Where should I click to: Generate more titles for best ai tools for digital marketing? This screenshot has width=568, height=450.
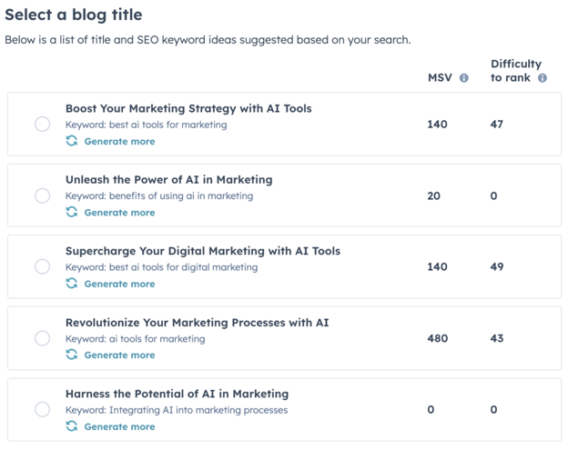click(119, 284)
